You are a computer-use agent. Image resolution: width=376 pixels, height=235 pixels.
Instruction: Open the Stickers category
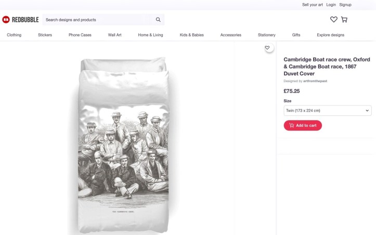[45, 35]
